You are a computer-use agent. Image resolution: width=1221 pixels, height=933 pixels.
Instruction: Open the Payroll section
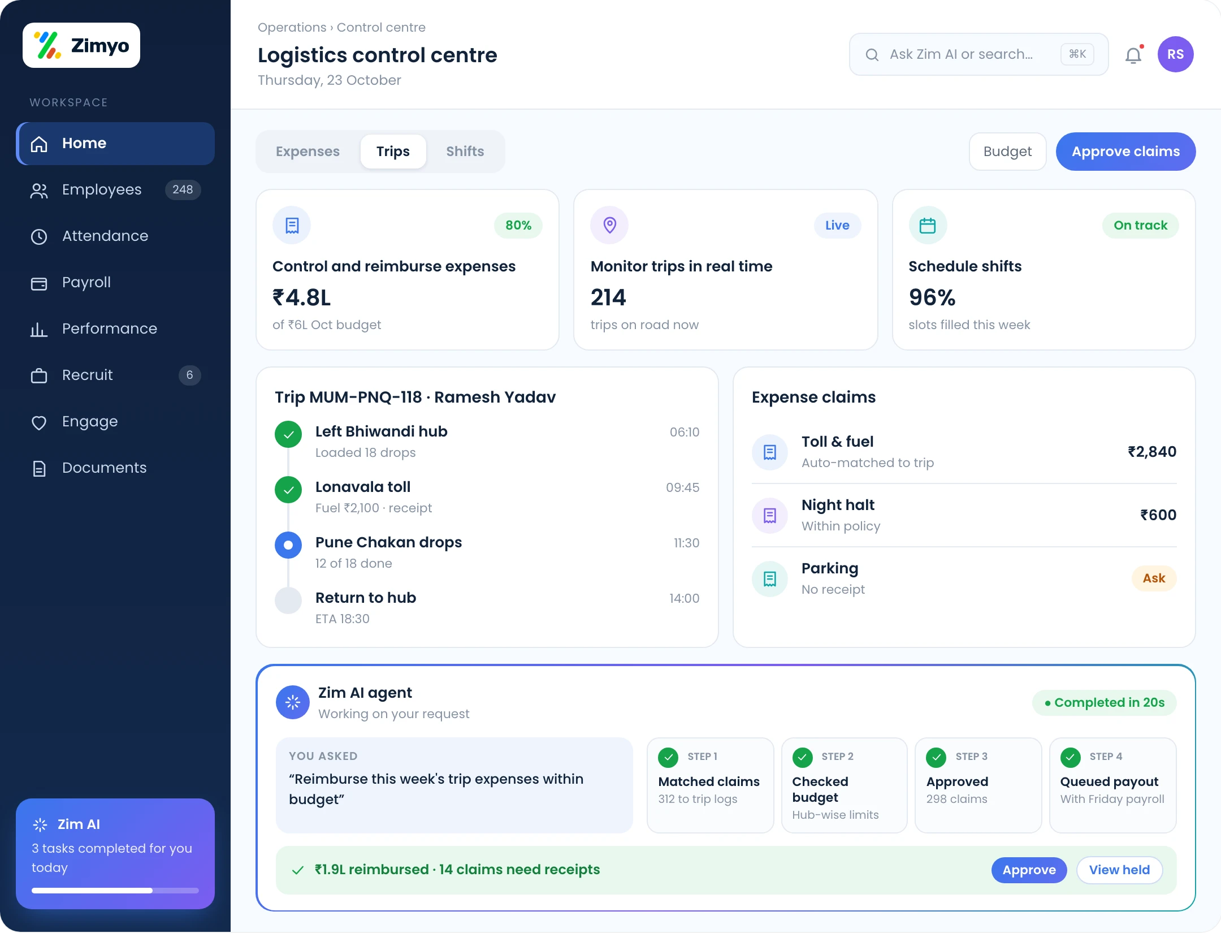[115, 283]
